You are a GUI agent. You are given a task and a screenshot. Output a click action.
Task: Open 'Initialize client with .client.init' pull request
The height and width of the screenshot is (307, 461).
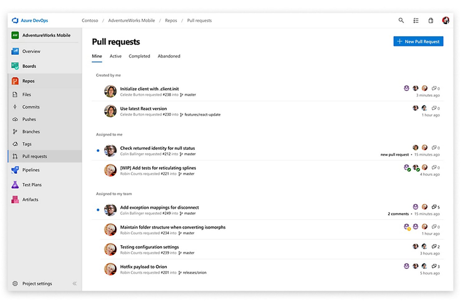[x=150, y=89]
